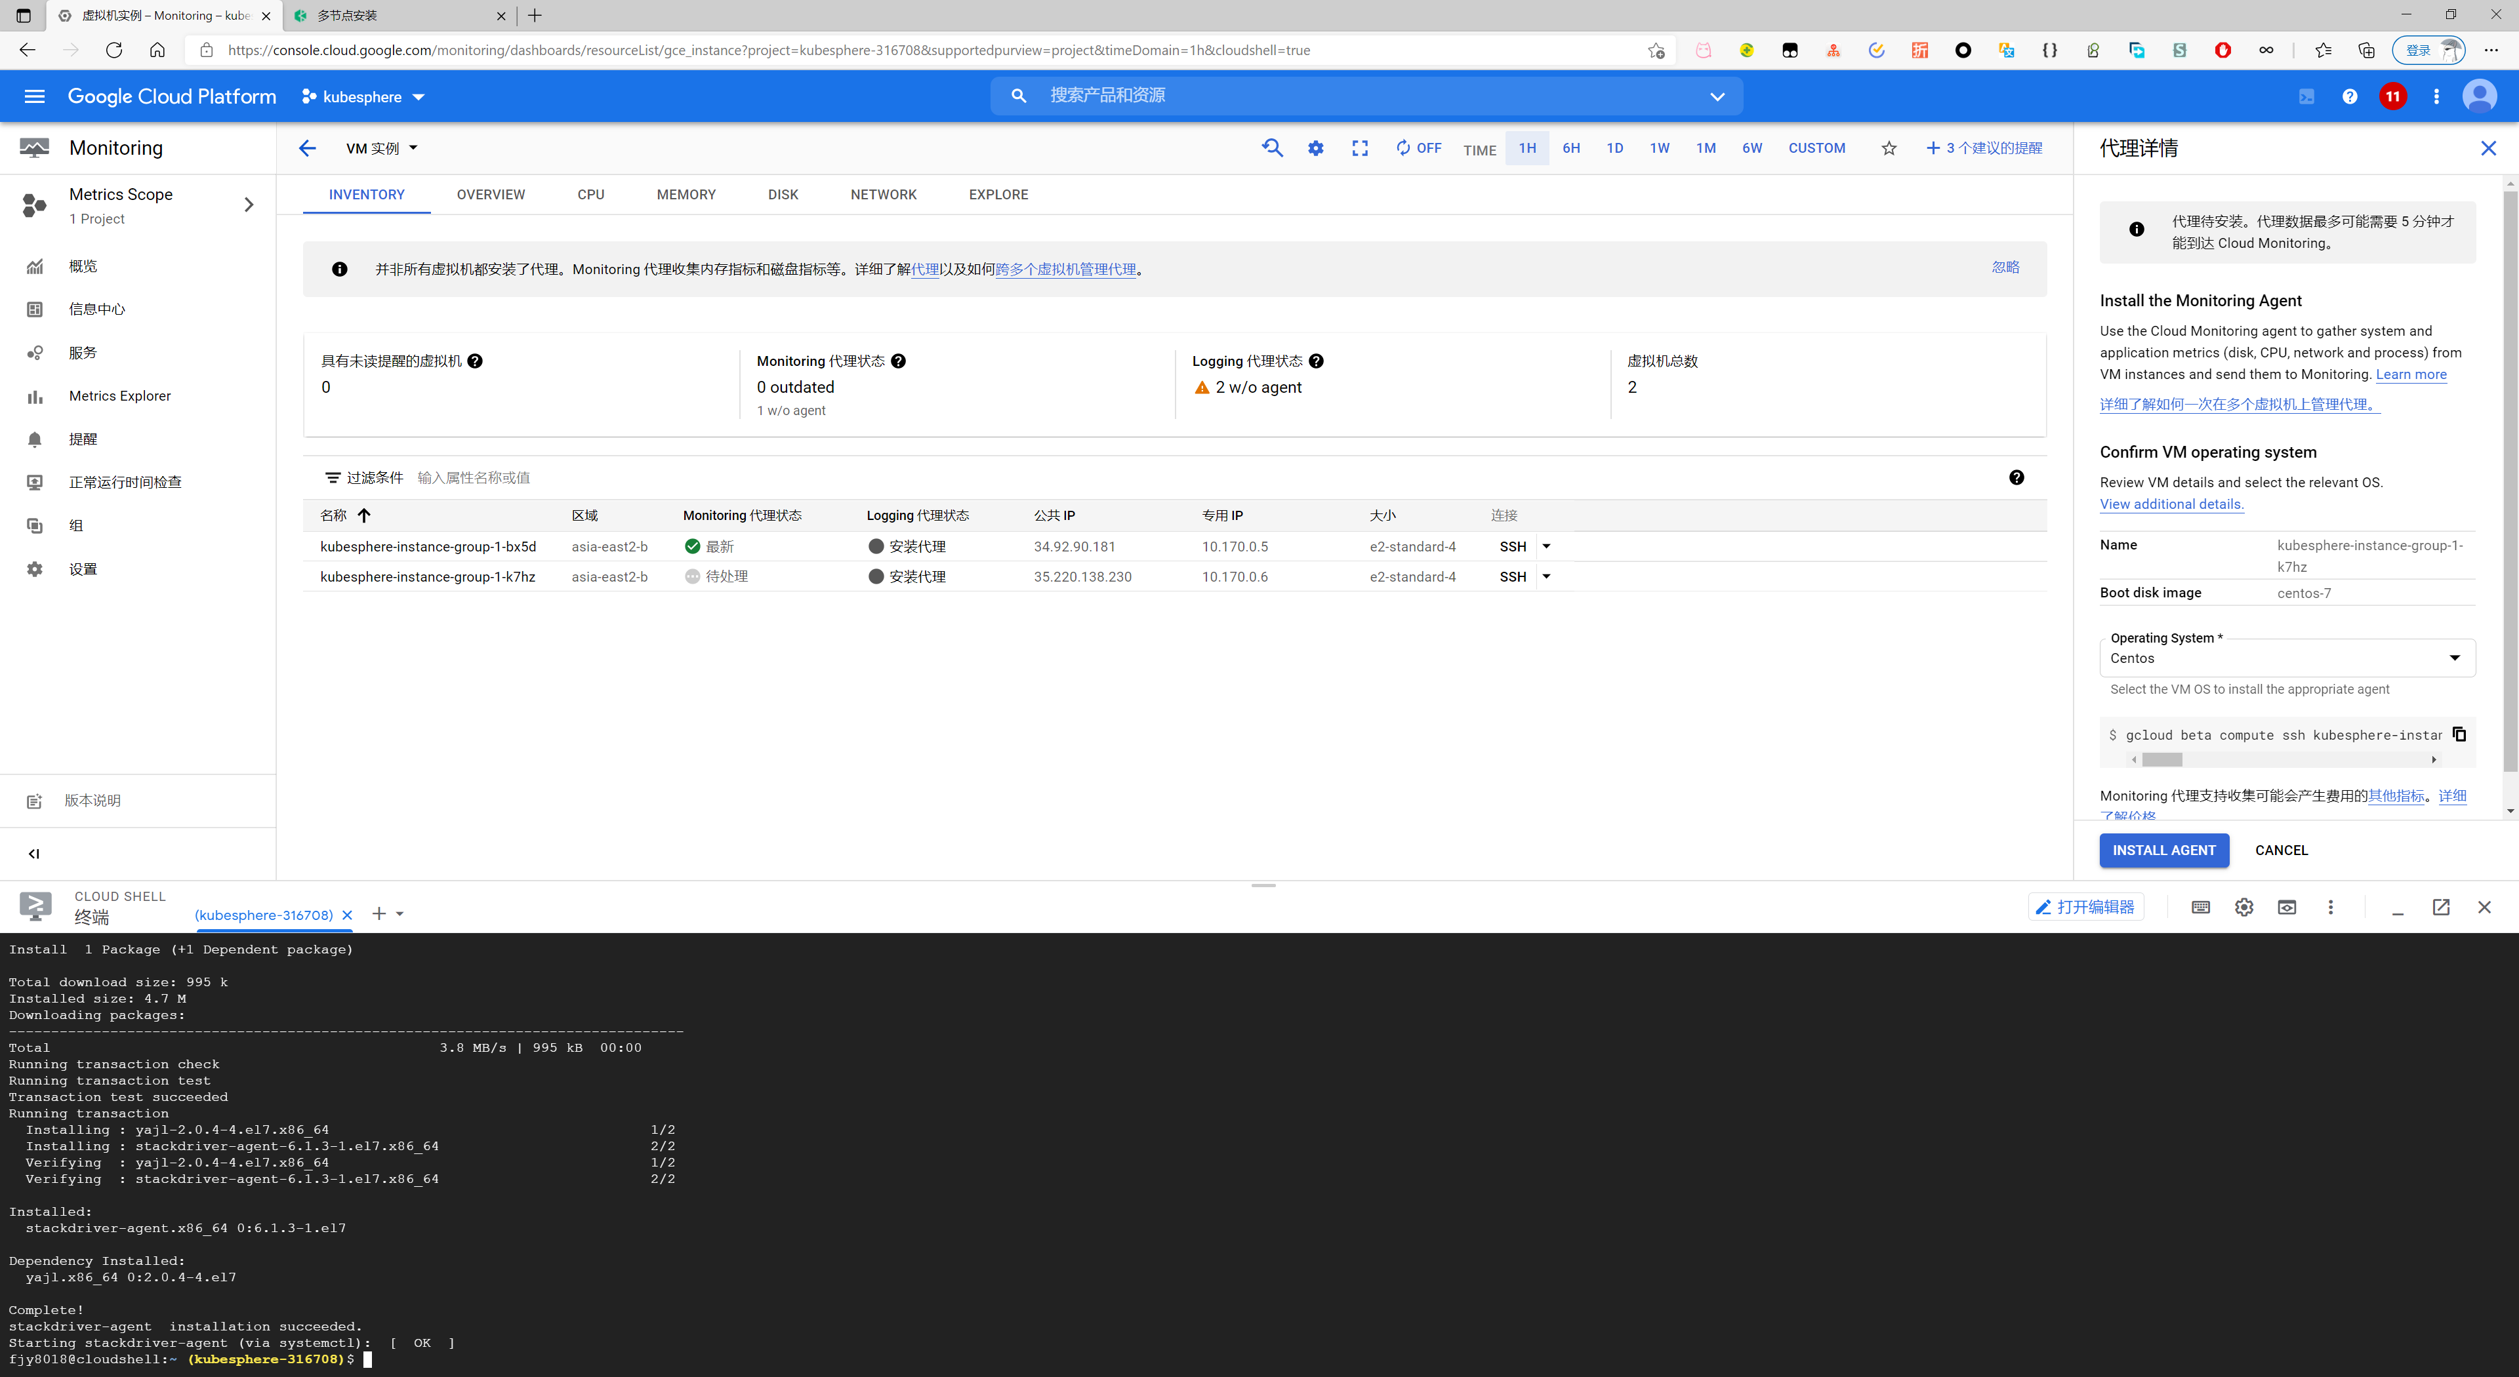The height and width of the screenshot is (1377, 2519).
Task: Star this VM instances dashboard
Action: click(1889, 149)
